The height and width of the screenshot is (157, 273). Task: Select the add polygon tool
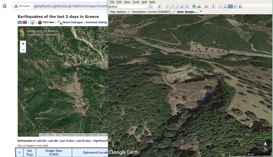(172, 6)
